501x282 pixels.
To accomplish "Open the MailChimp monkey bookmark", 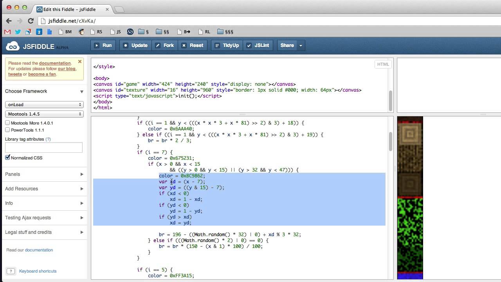I will 81,32.
